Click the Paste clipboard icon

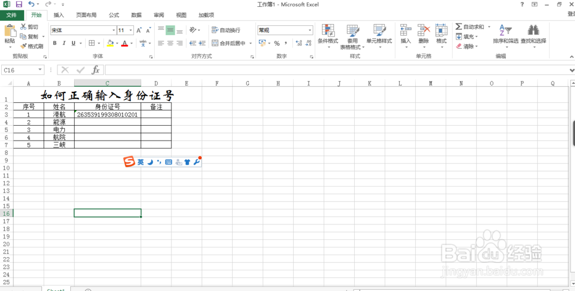point(10,30)
